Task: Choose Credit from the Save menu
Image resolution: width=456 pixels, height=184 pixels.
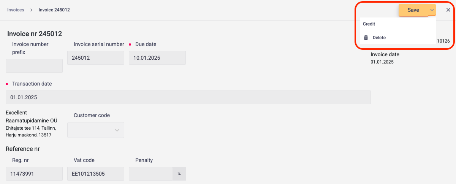Action: tap(369, 24)
